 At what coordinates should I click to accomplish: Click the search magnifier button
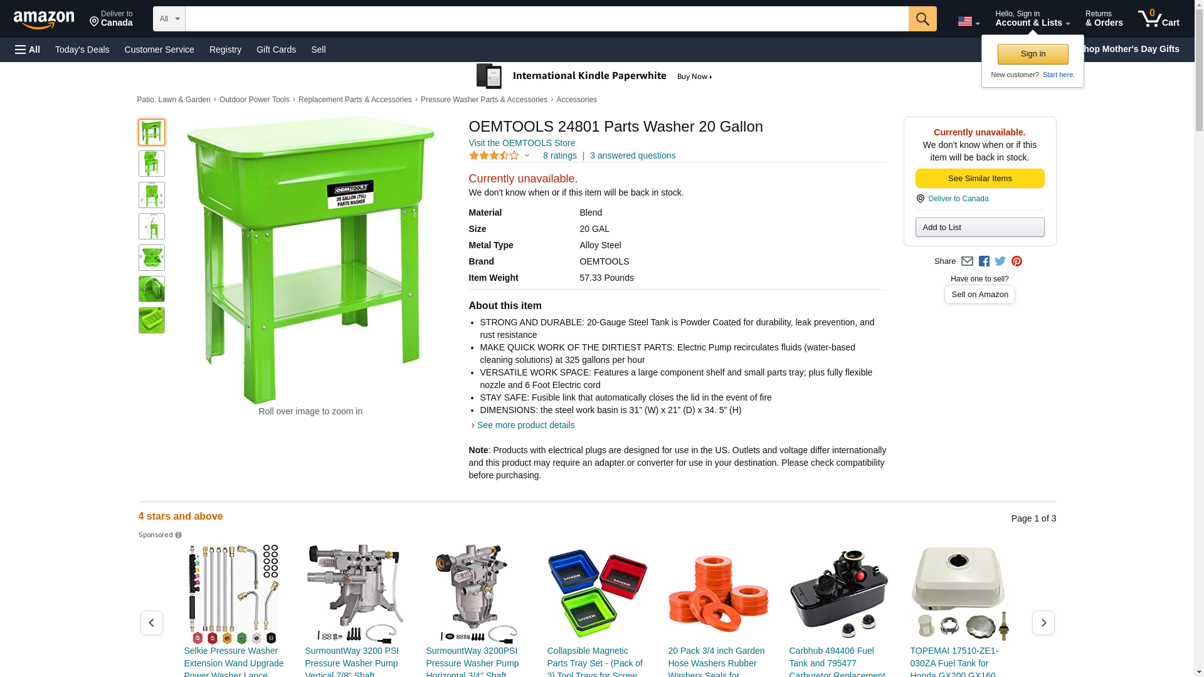[x=922, y=19]
